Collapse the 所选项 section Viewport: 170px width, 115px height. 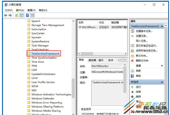[162, 82]
